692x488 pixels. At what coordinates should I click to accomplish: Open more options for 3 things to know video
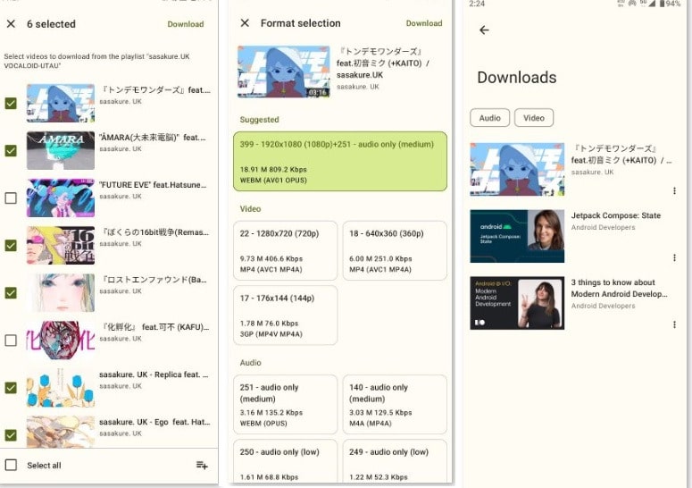(674, 324)
